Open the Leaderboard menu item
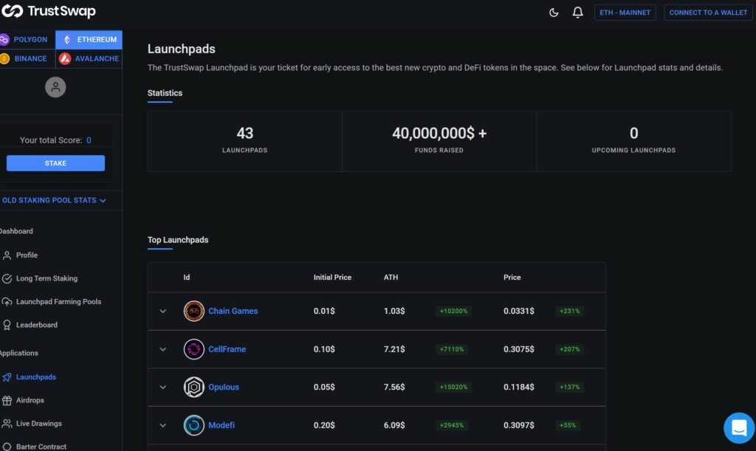Viewport: 756px width, 451px height. [x=36, y=325]
